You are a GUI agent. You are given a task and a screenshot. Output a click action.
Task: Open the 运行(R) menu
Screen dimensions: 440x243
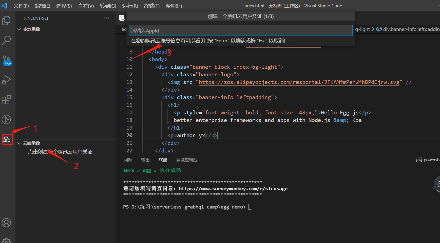pos(130,6)
